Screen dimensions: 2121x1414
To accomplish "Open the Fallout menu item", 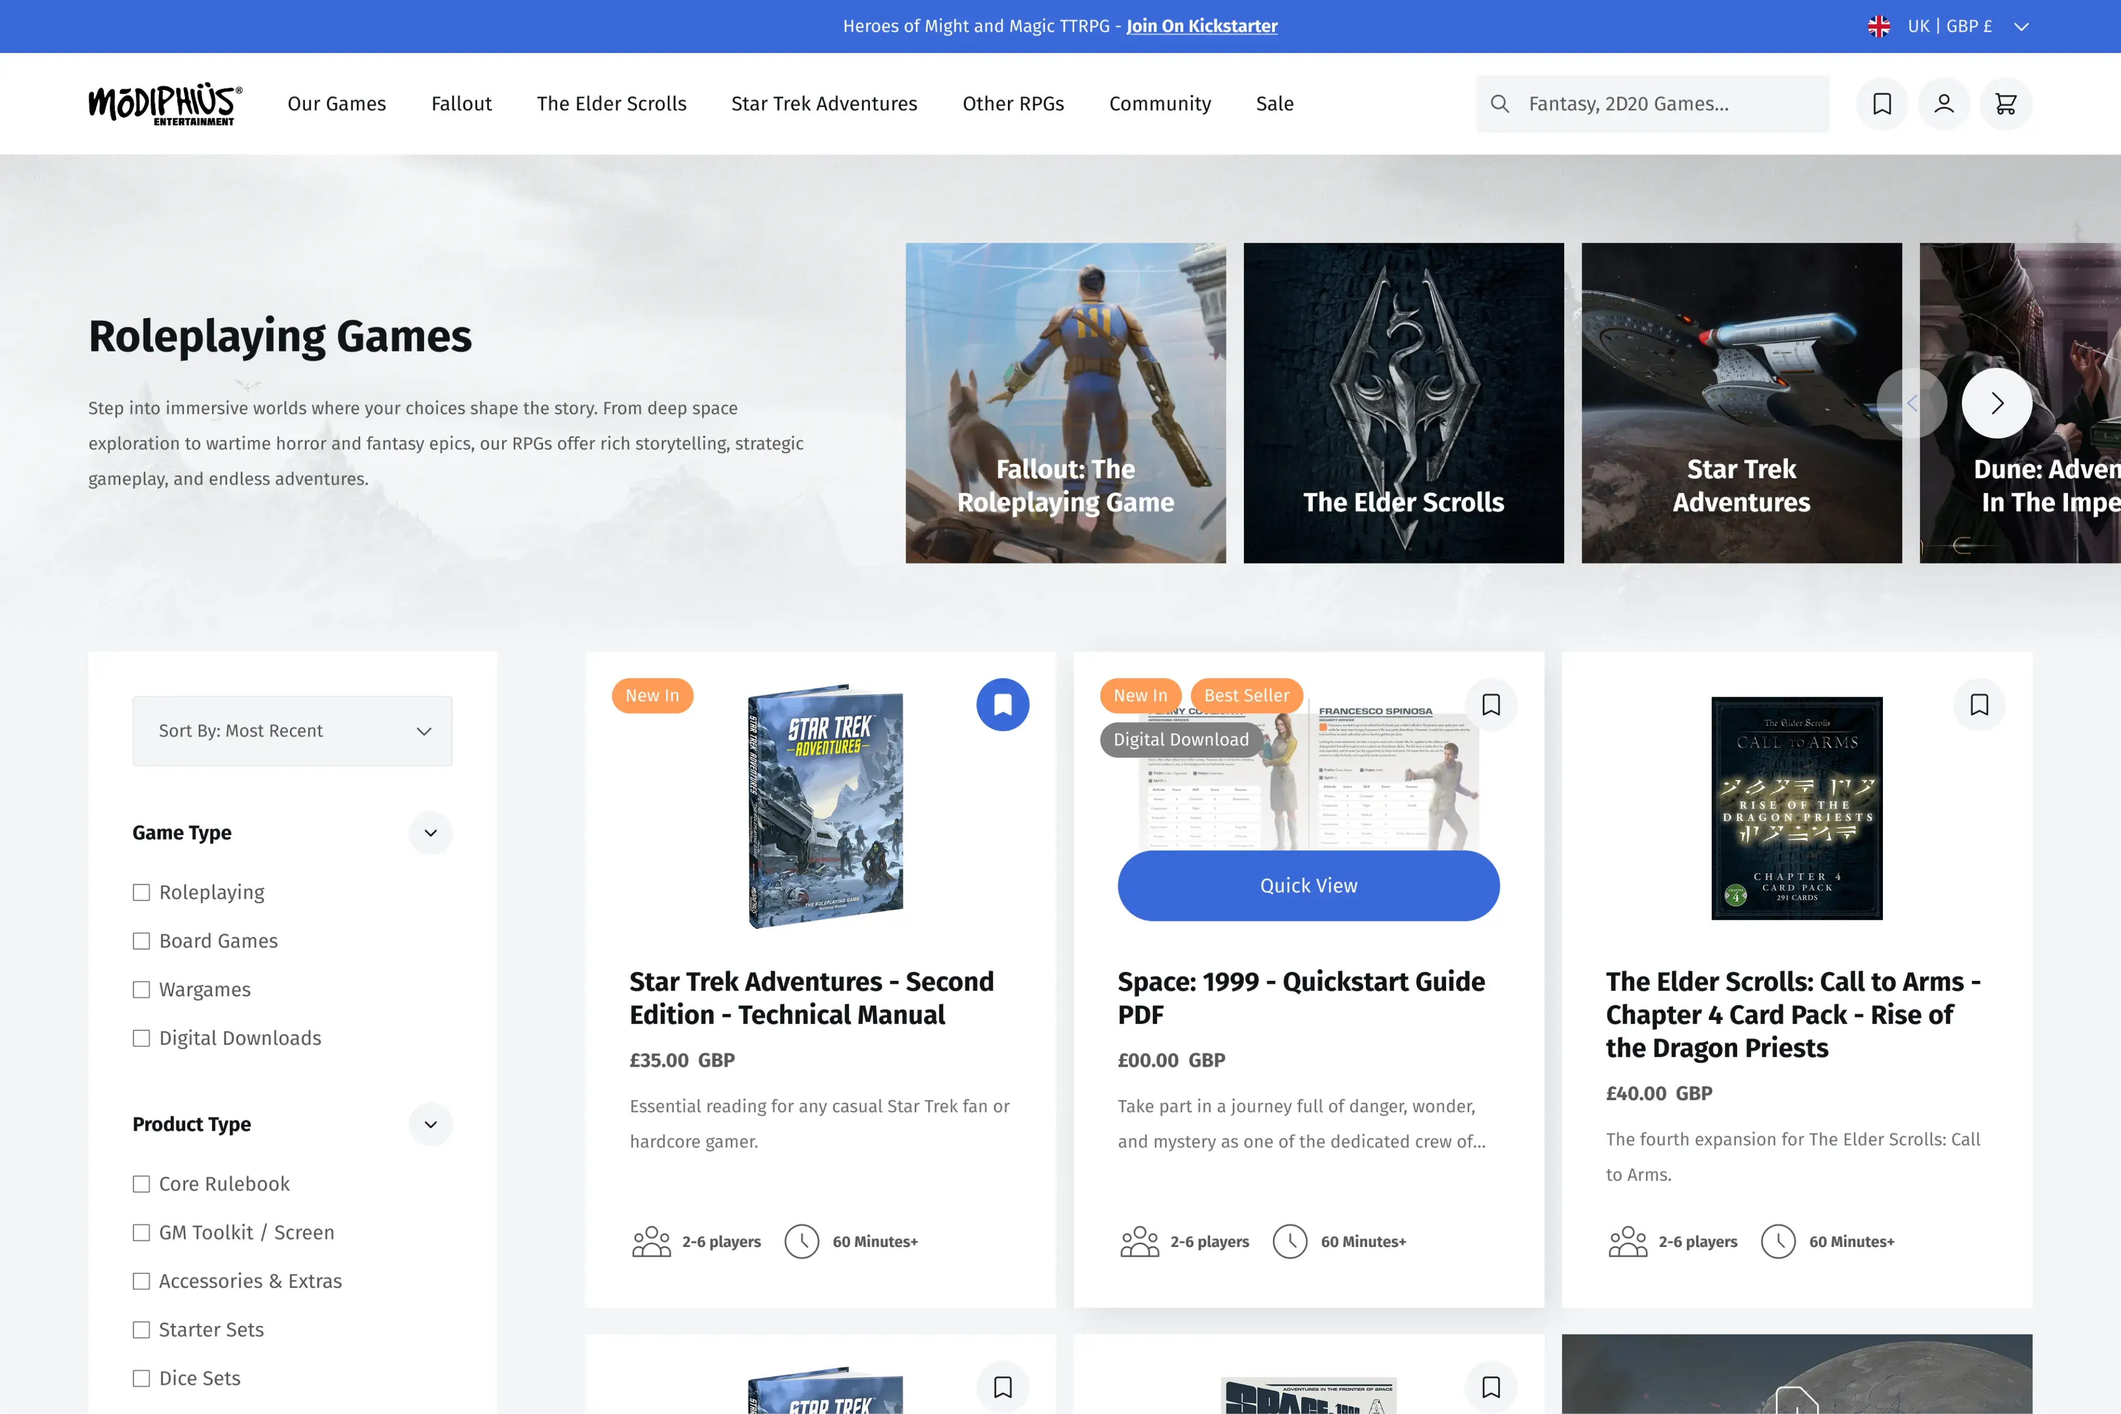I will pos(461,104).
